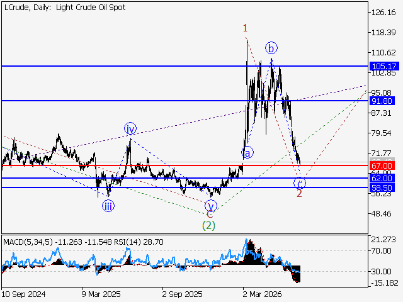Click the 2 Mar 2026 date marker
This screenshot has width=403, height=302.
pyautogui.click(x=262, y=294)
